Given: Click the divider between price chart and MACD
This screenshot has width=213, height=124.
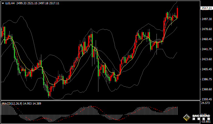Looking at the screenshot, I should click(100, 101).
